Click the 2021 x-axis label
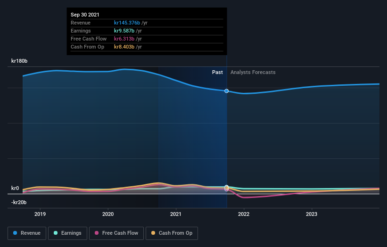The height and width of the screenshot is (247, 387). [x=176, y=214]
